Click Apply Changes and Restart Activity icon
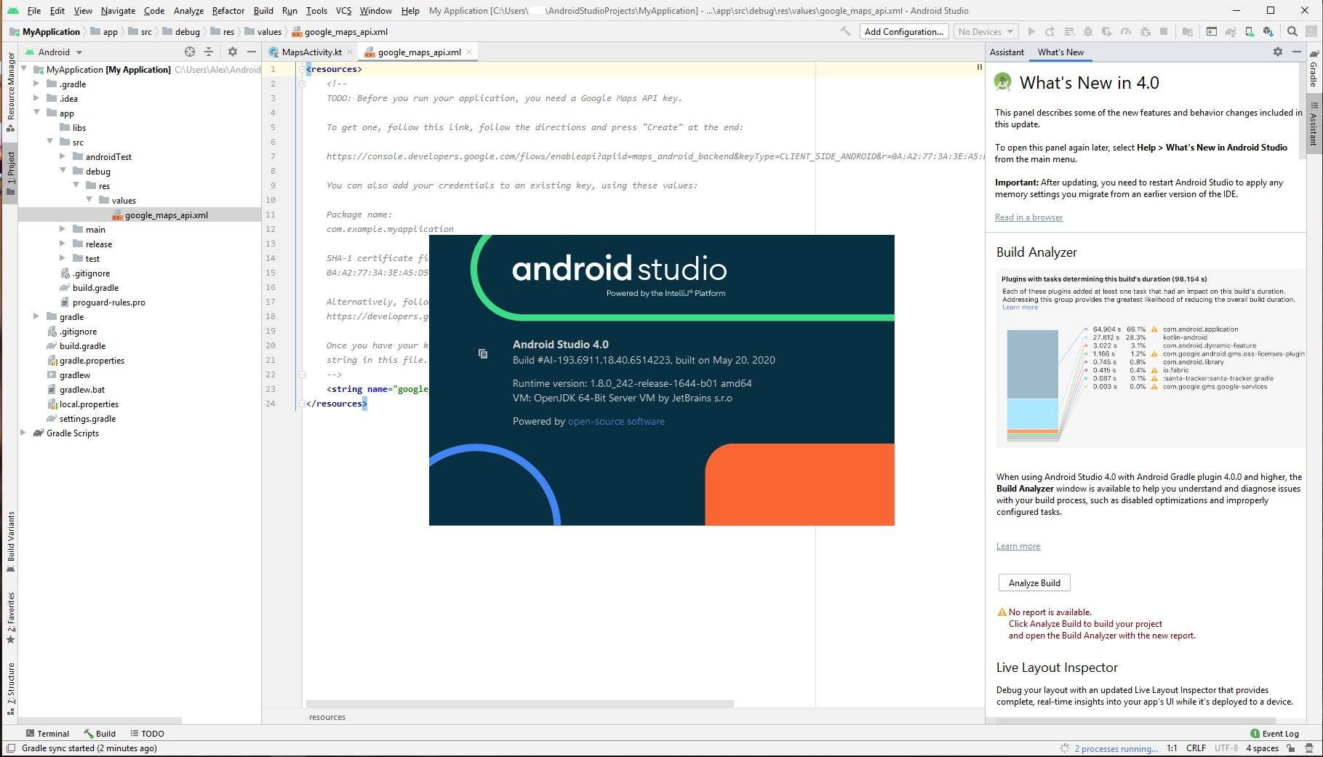 (1050, 31)
